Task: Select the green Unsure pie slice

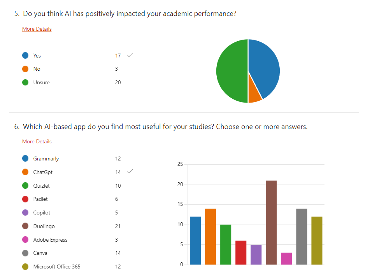Action: (x=231, y=72)
